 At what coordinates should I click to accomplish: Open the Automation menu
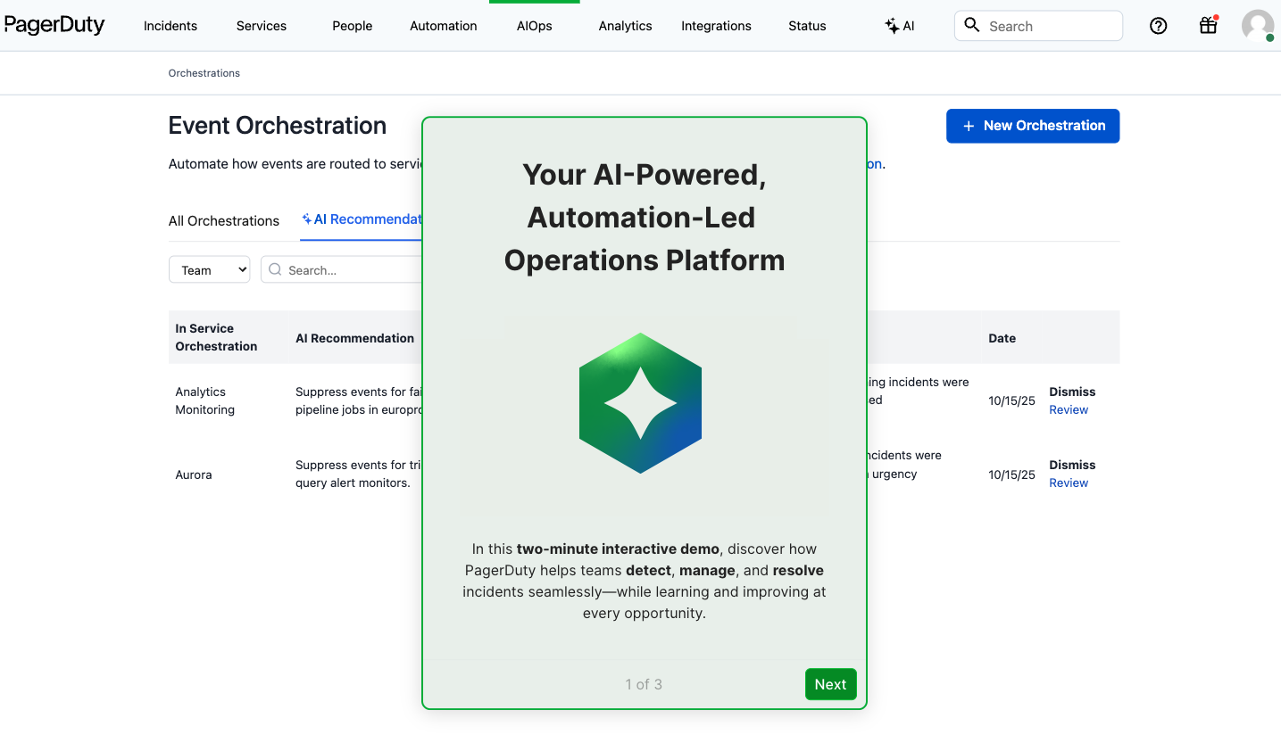[x=443, y=26]
